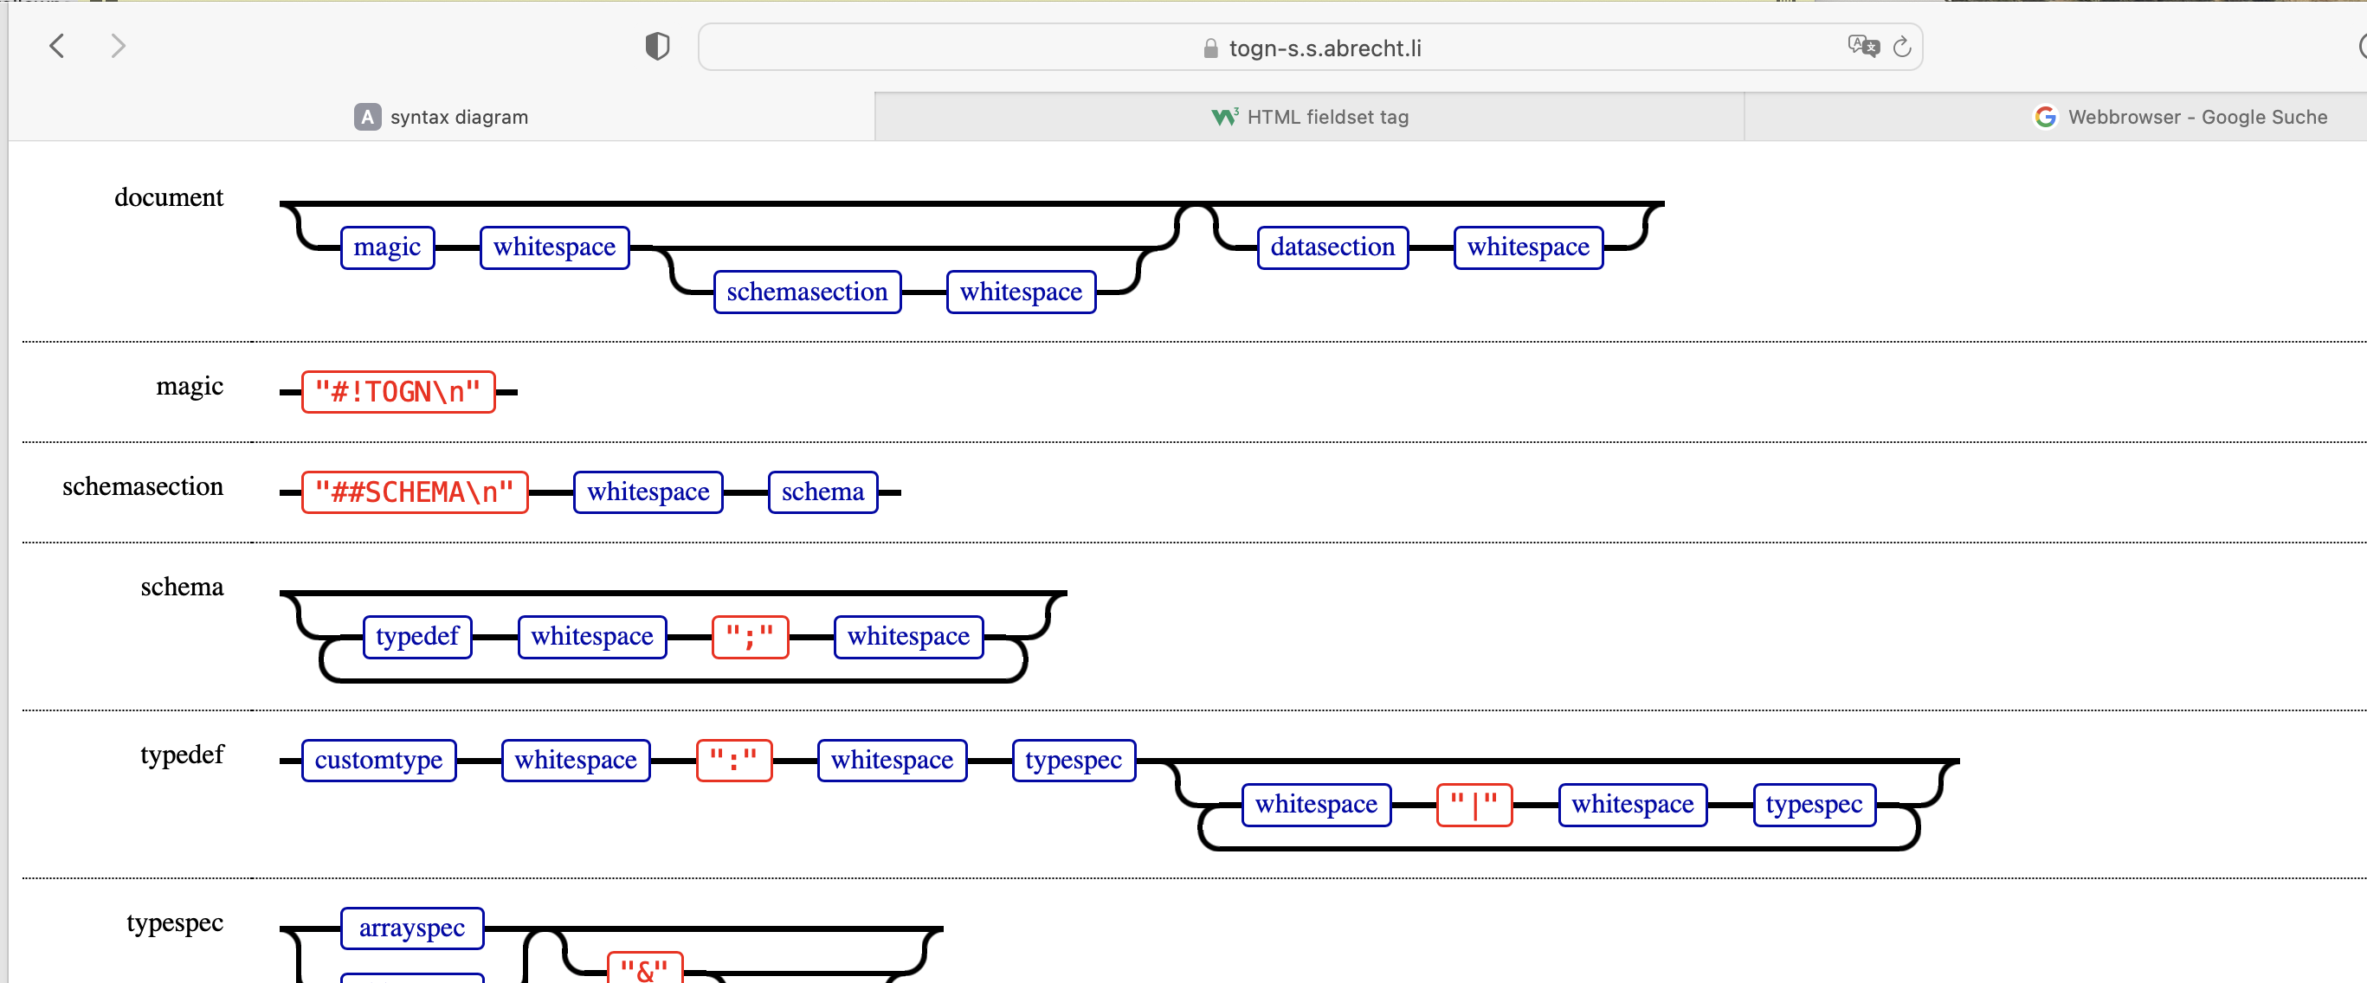Click the typedef rule name label
Screen dimensions: 2367x983
click(181, 755)
